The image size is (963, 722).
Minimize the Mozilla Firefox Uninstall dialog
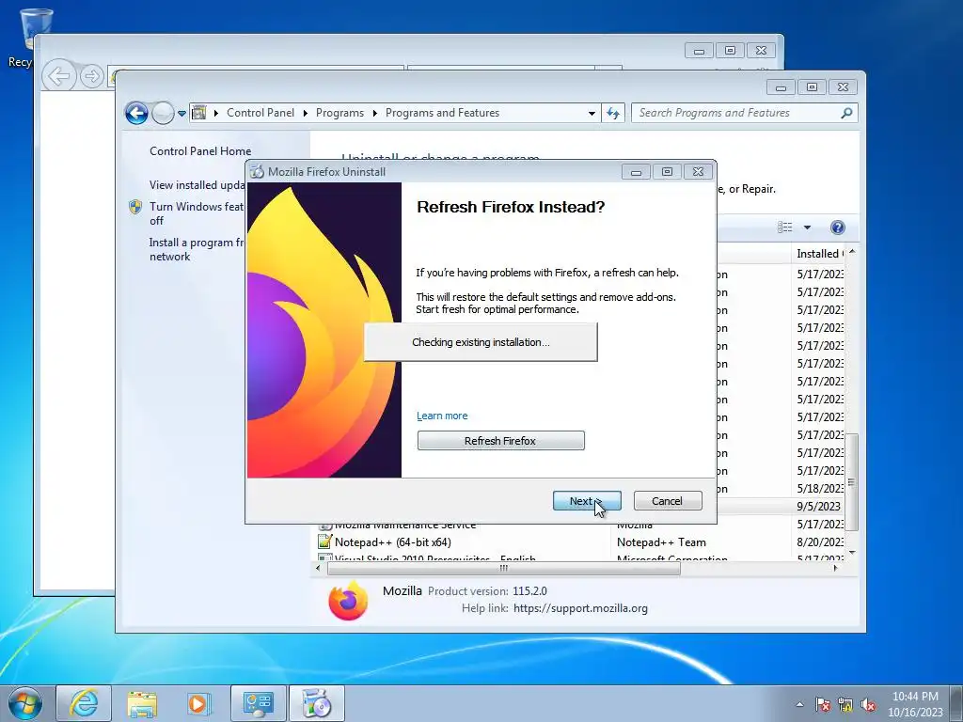point(637,172)
